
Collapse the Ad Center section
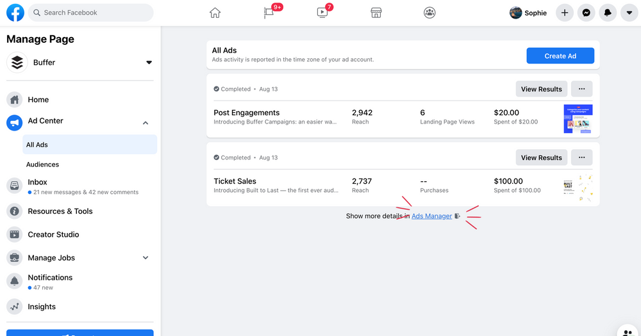pos(146,123)
